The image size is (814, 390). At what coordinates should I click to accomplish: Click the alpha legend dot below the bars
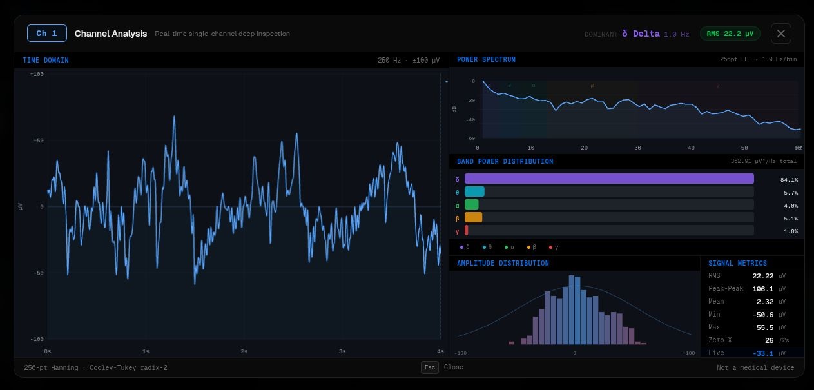tap(507, 247)
